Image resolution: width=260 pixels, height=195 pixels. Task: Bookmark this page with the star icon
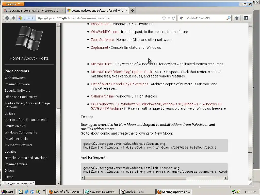pyautogui.click(x=164, y=18)
